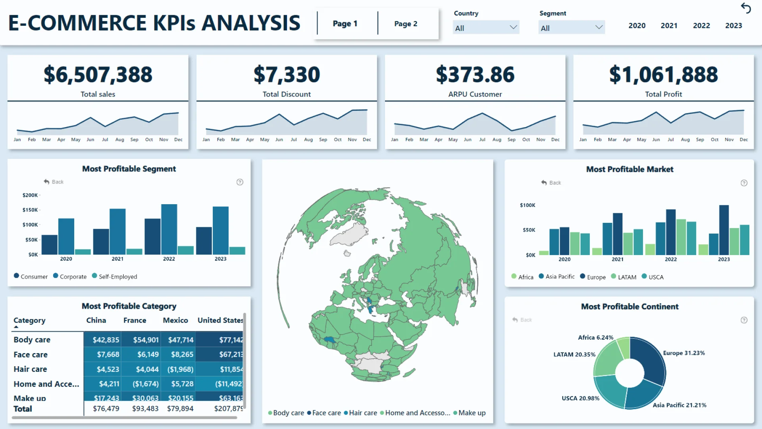Select Africa legend item in Market chart
Image resolution: width=762 pixels, height=429 pixels.
pyautogui.click(x=522, y=277)
